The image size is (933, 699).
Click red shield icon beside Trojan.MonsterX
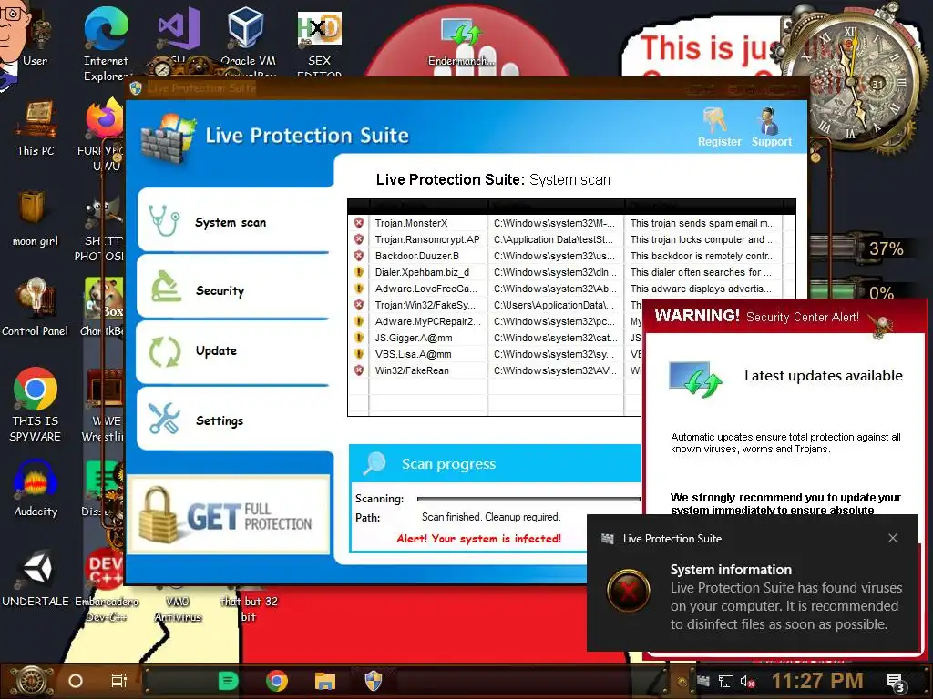359,223
